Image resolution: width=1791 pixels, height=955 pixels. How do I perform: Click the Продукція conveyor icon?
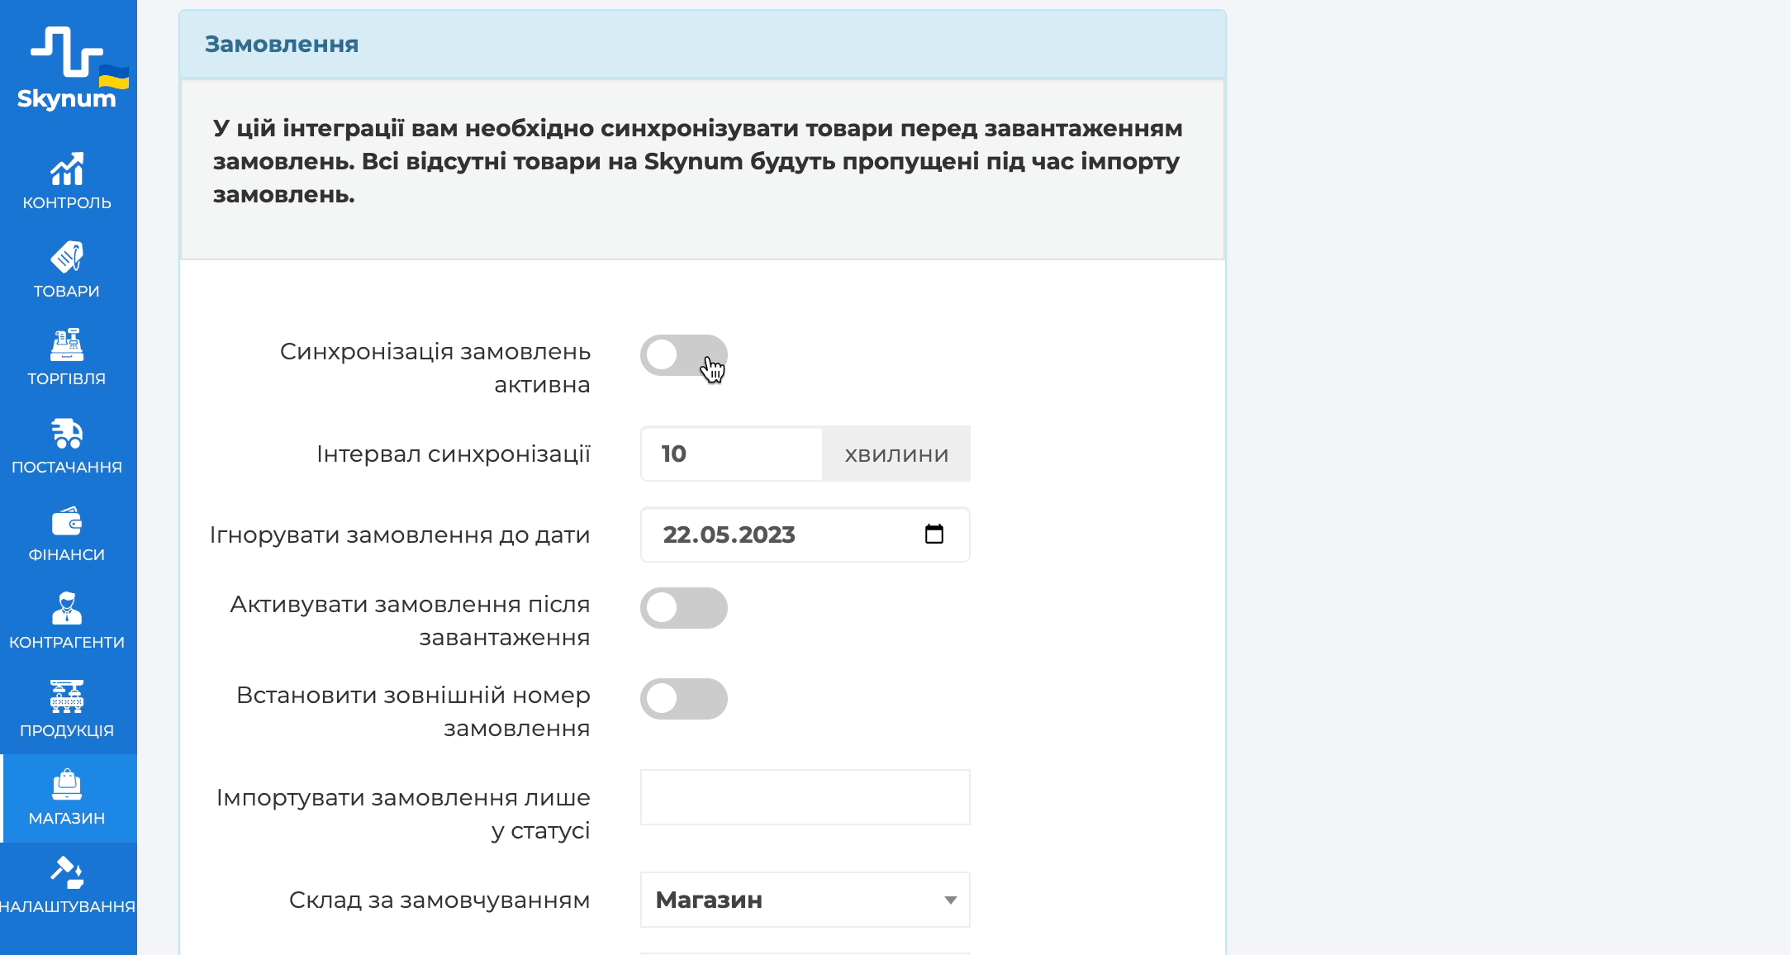[67, 696]
